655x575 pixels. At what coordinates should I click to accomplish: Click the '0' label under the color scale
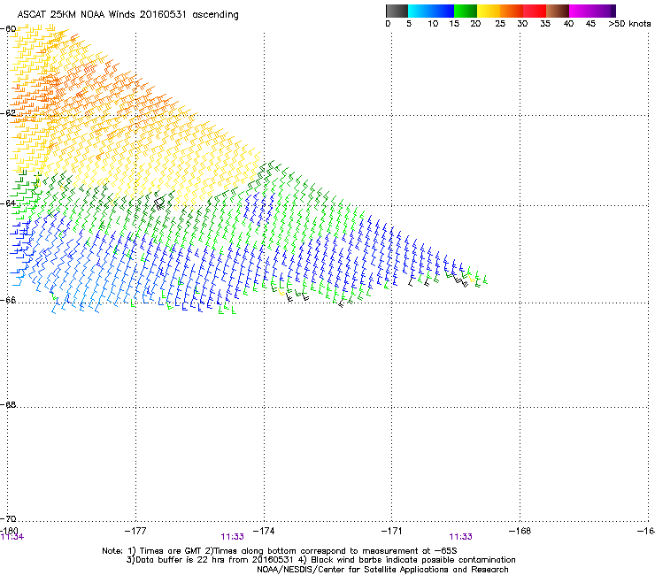[x=388, y=24]
